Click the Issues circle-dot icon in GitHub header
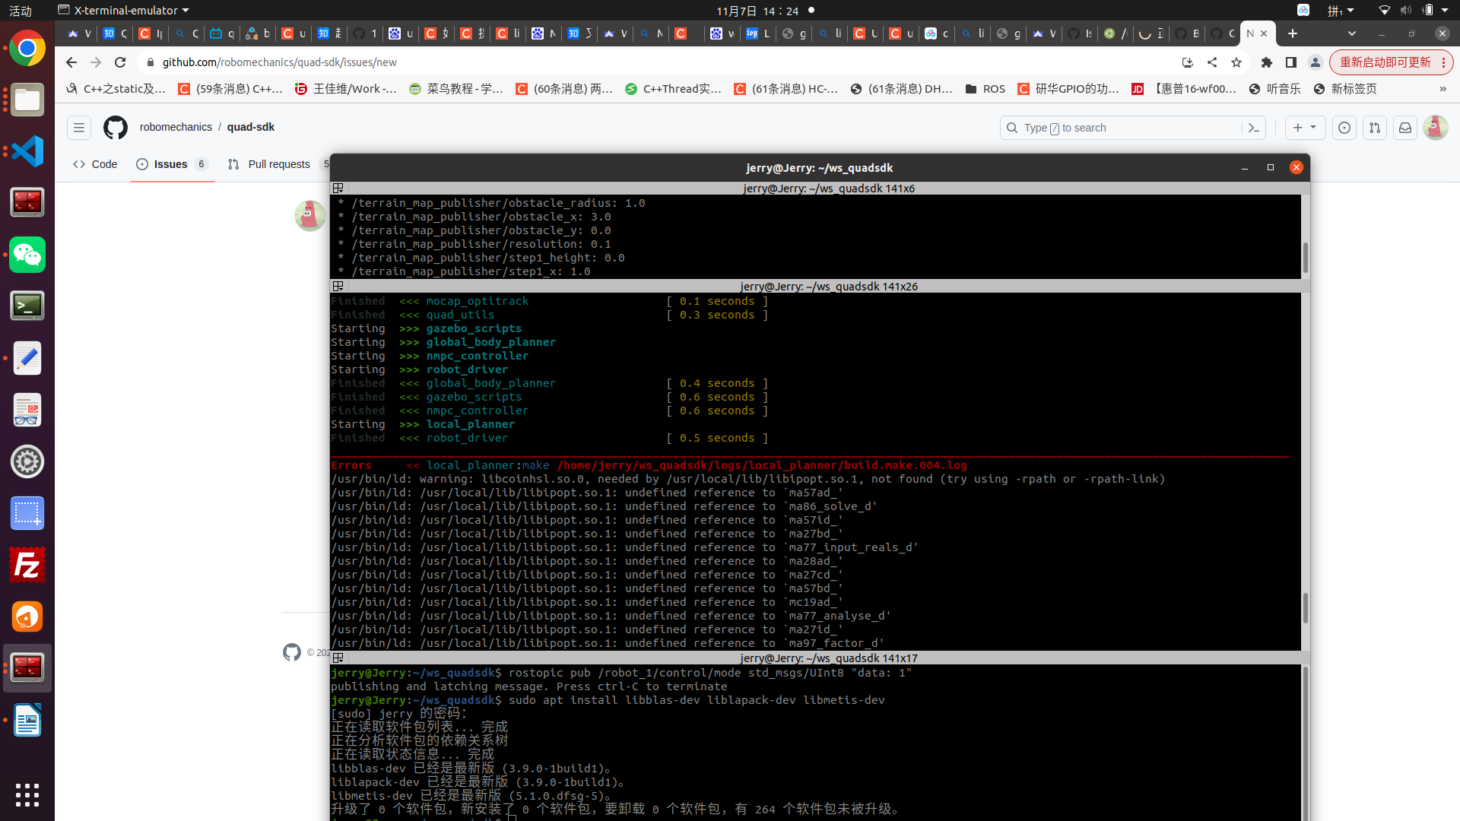 (x=1344, y=128)
